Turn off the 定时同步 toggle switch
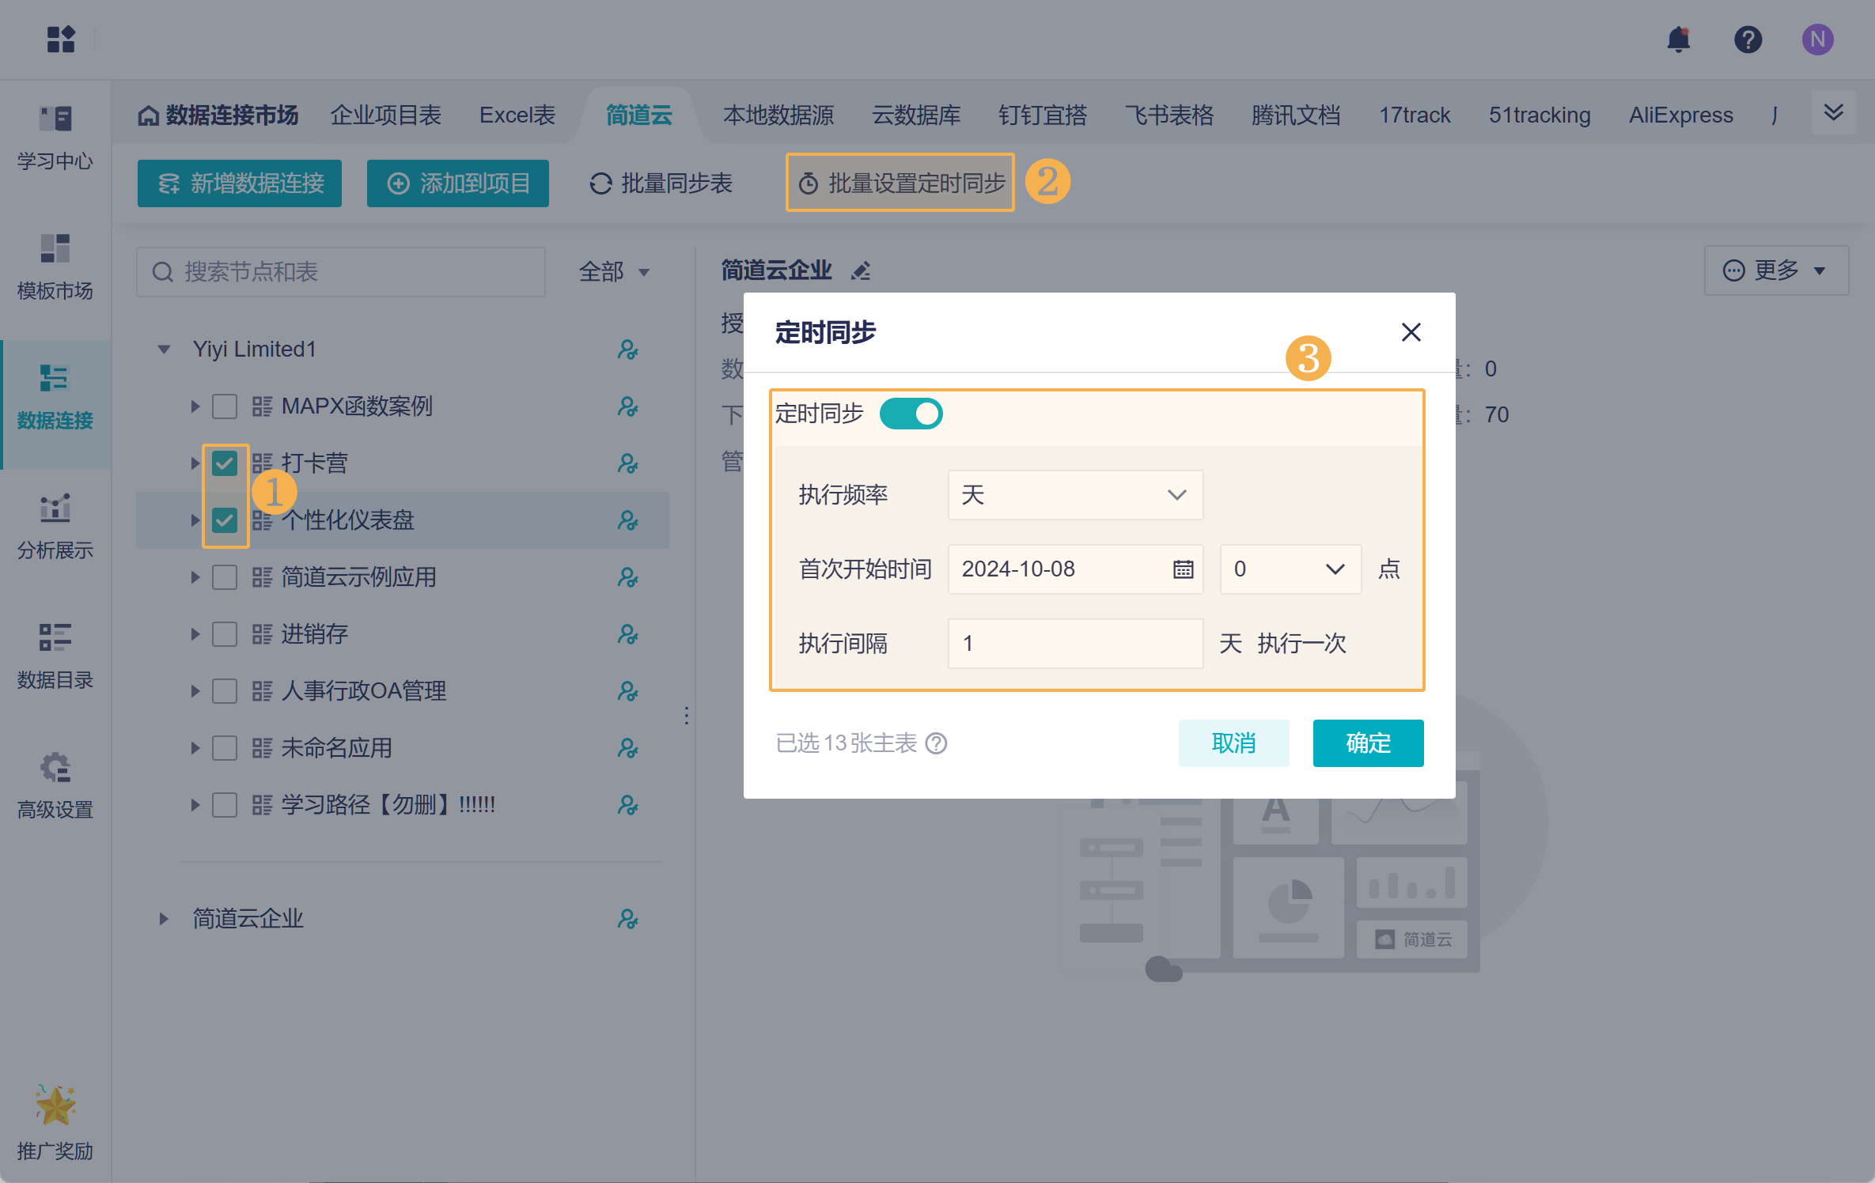 pos(911,414)
